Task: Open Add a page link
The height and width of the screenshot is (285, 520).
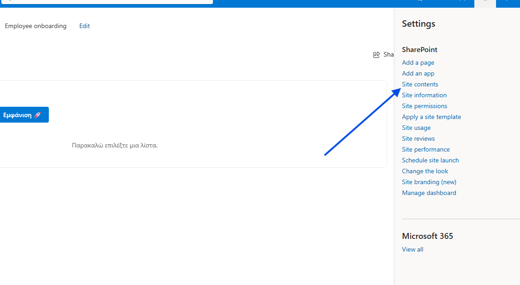Action: pyautogui.click(x=418, y=63)
